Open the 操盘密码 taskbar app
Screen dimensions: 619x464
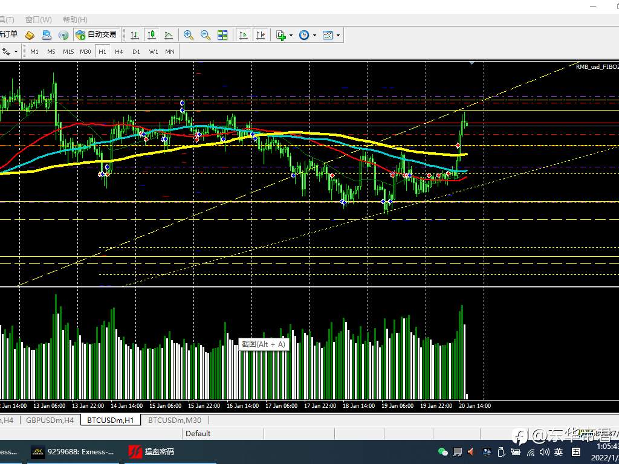152,452
